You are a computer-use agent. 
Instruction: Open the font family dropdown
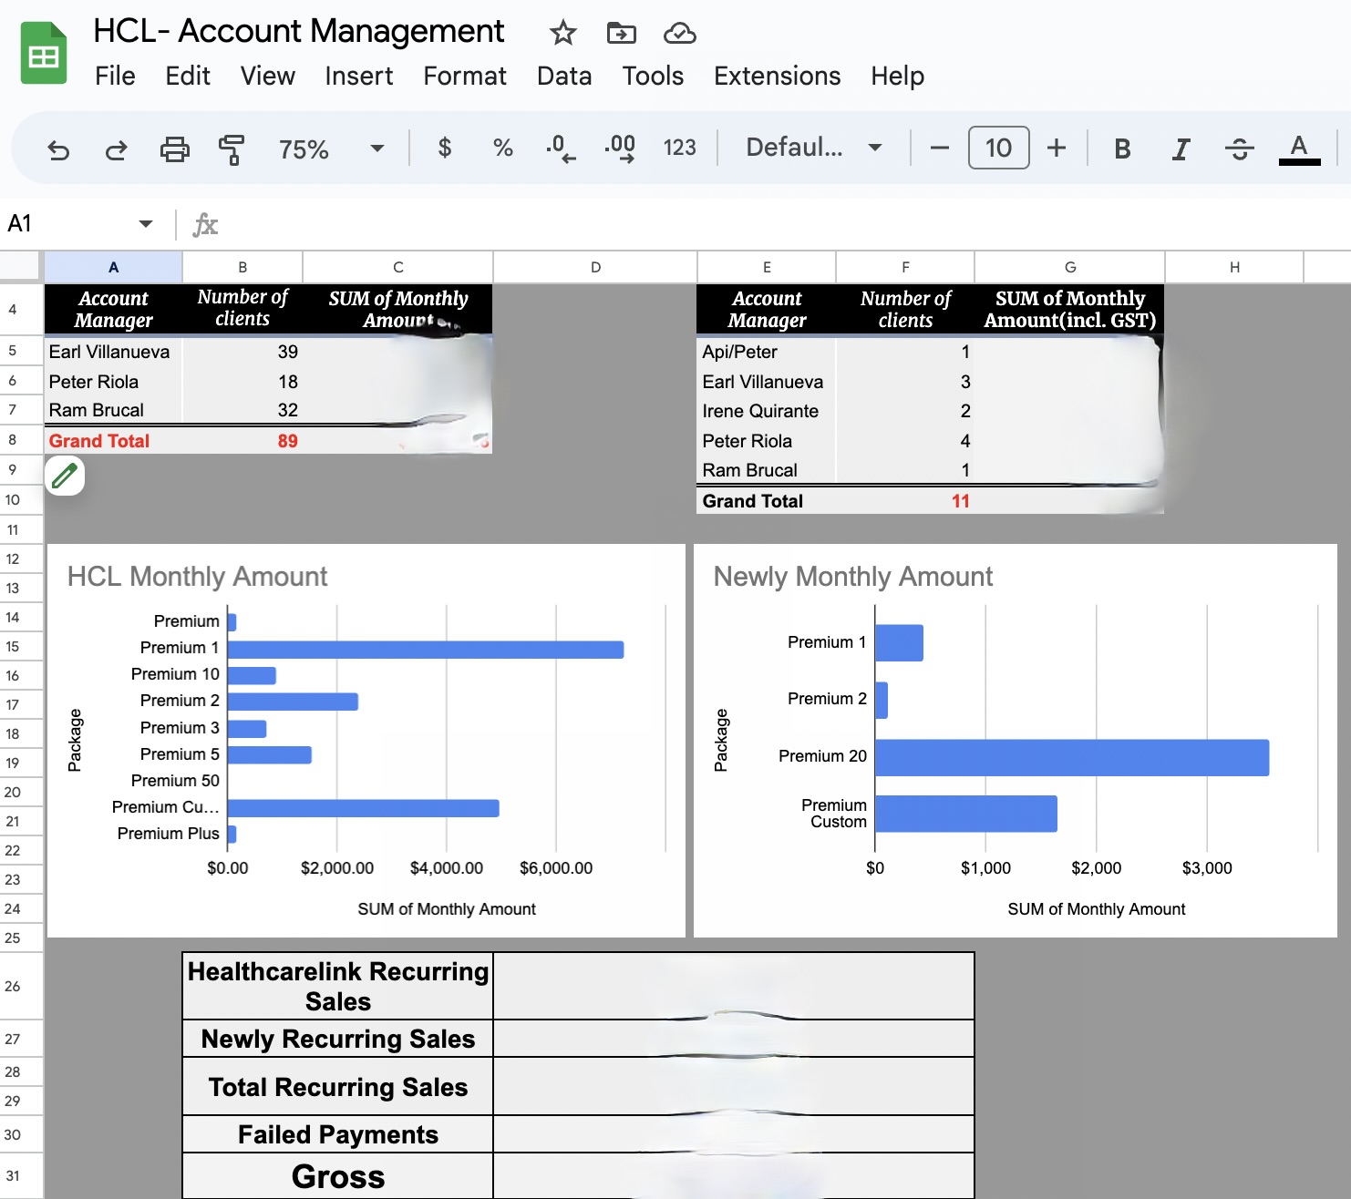813,148
